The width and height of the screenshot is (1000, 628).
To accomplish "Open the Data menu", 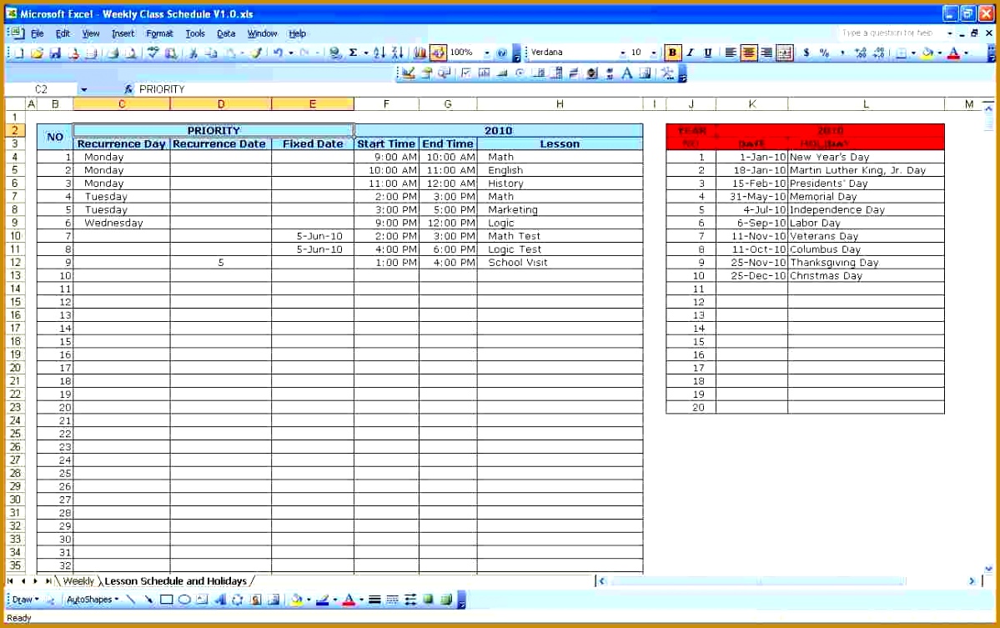I will tap(226, 33).
